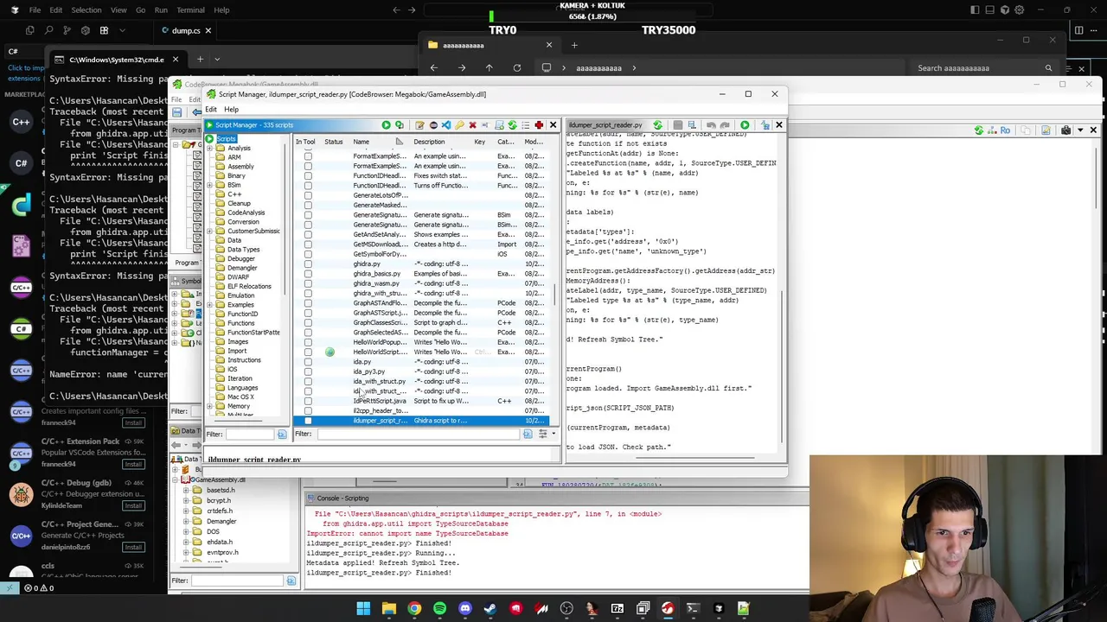Click the Save icon in the script editor toolbar
The width and height of the screenshot is (1107, 622).
tap(677, 125)
